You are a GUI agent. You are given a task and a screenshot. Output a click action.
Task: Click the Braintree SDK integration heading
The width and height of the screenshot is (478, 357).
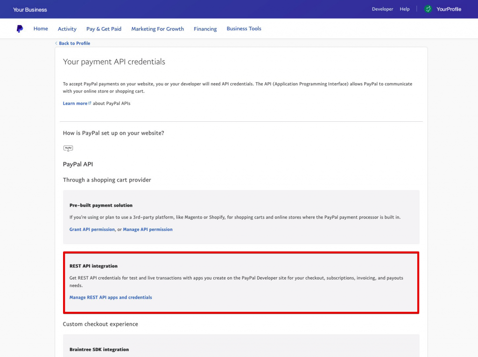pos(99,350)
